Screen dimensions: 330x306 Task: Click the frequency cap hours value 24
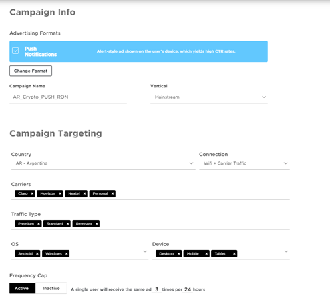[x=188, y=289]
